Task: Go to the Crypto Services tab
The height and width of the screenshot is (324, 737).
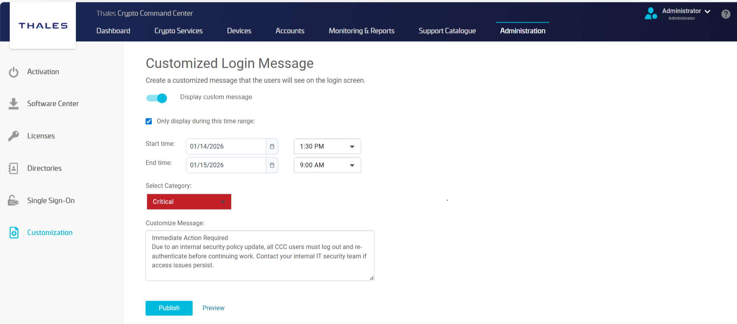Action: point(178,31)
